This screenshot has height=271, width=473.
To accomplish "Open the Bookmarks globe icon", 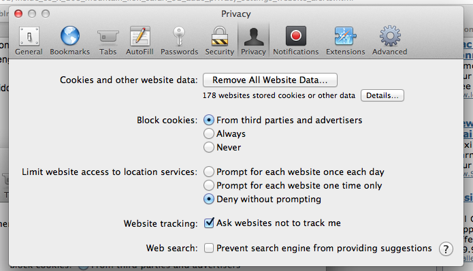I will point(70,35).
